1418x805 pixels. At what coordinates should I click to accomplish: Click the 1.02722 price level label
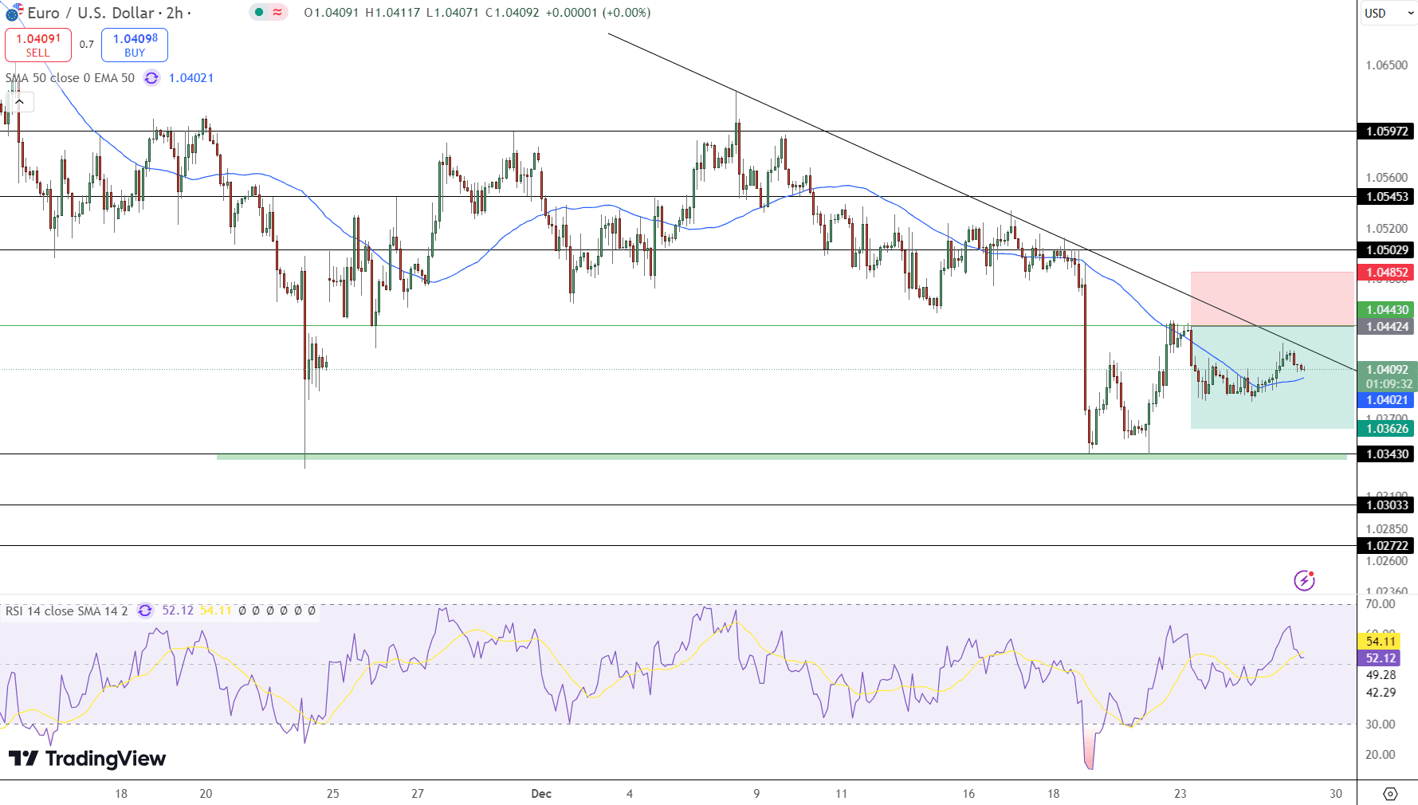(1387, 546)
